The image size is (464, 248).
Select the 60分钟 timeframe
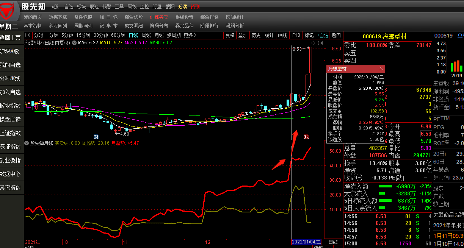[118, 35]
